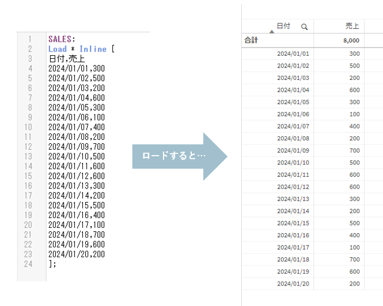Image resolution: width=383 pixels, height=306 pixels.
Task: Click the sort arrow under 日付 header
Action: (x=271, y=32)
